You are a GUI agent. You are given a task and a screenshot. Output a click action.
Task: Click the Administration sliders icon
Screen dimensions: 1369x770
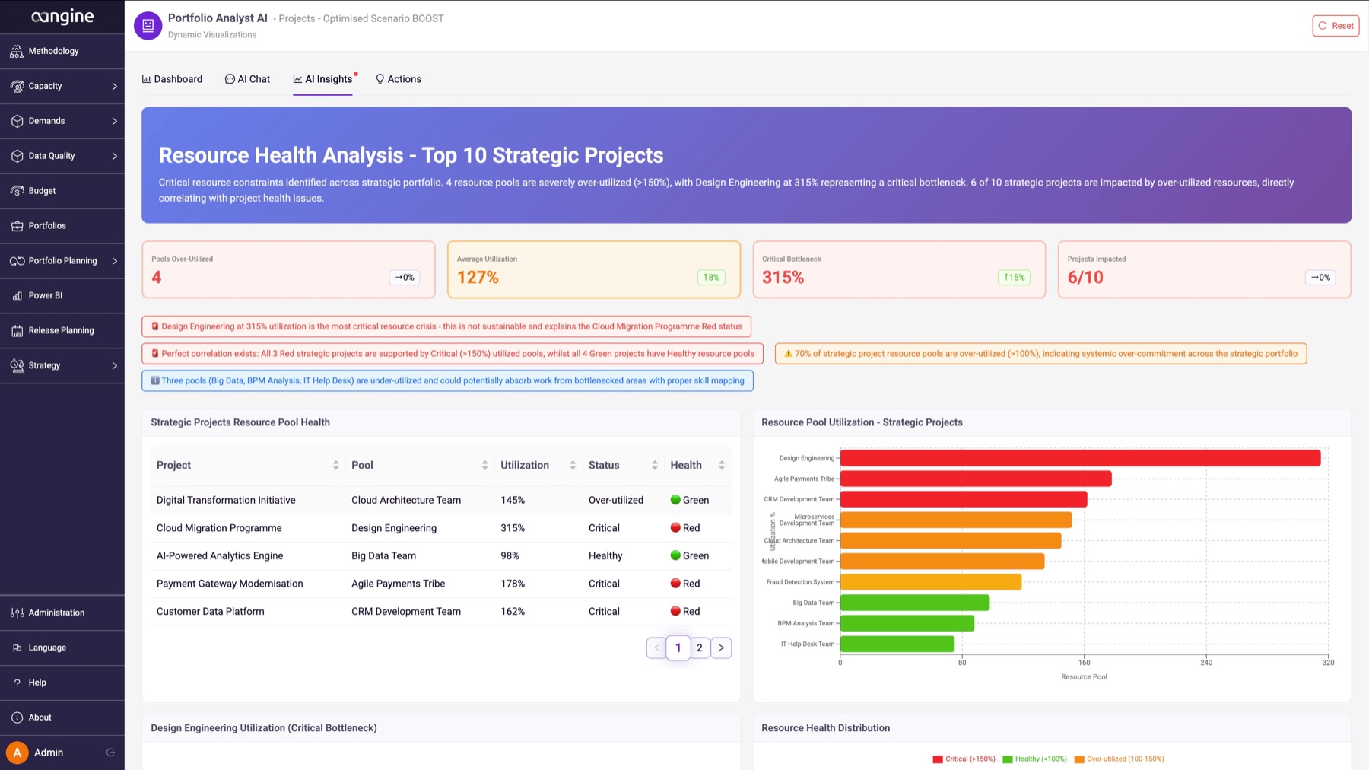tap(17, 612)
